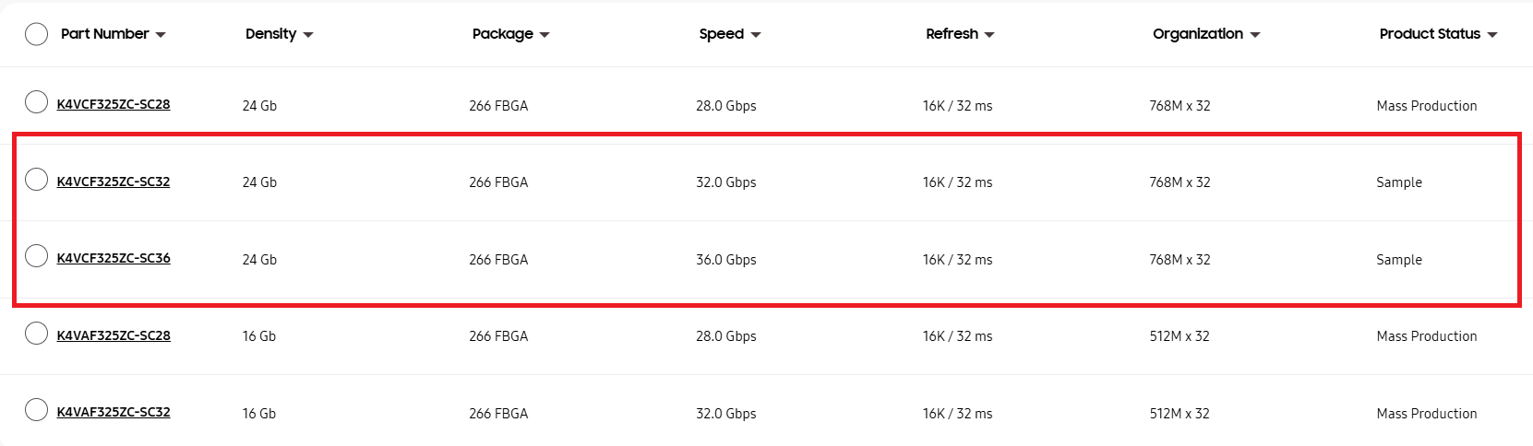Click the 36.0 Gbps speed cell
The width and height of the screenshot is (1533, 446).
(725, 260)
